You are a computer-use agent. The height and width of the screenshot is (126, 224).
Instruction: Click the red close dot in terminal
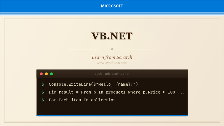(41, 74)
